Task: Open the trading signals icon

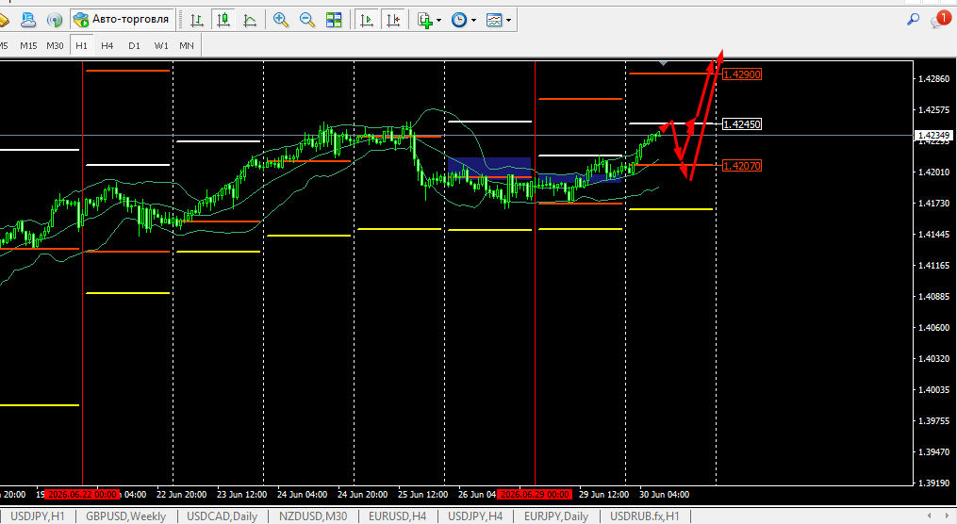Action: (x=55, y=20)
